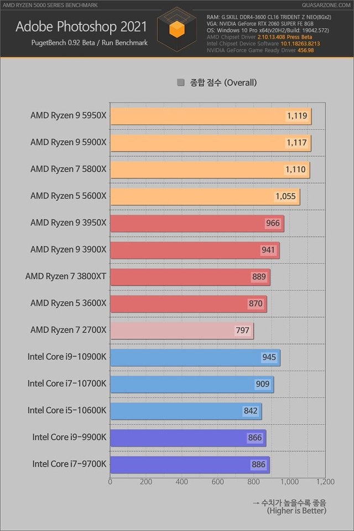Select the Intel Core i9-10900K blue bar
Viewport: 354px width, 531px height.
pyautogui.click(x=195, y=357)
